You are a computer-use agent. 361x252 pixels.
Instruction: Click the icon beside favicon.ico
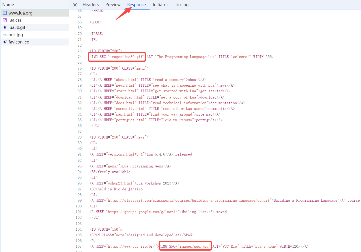5,42
